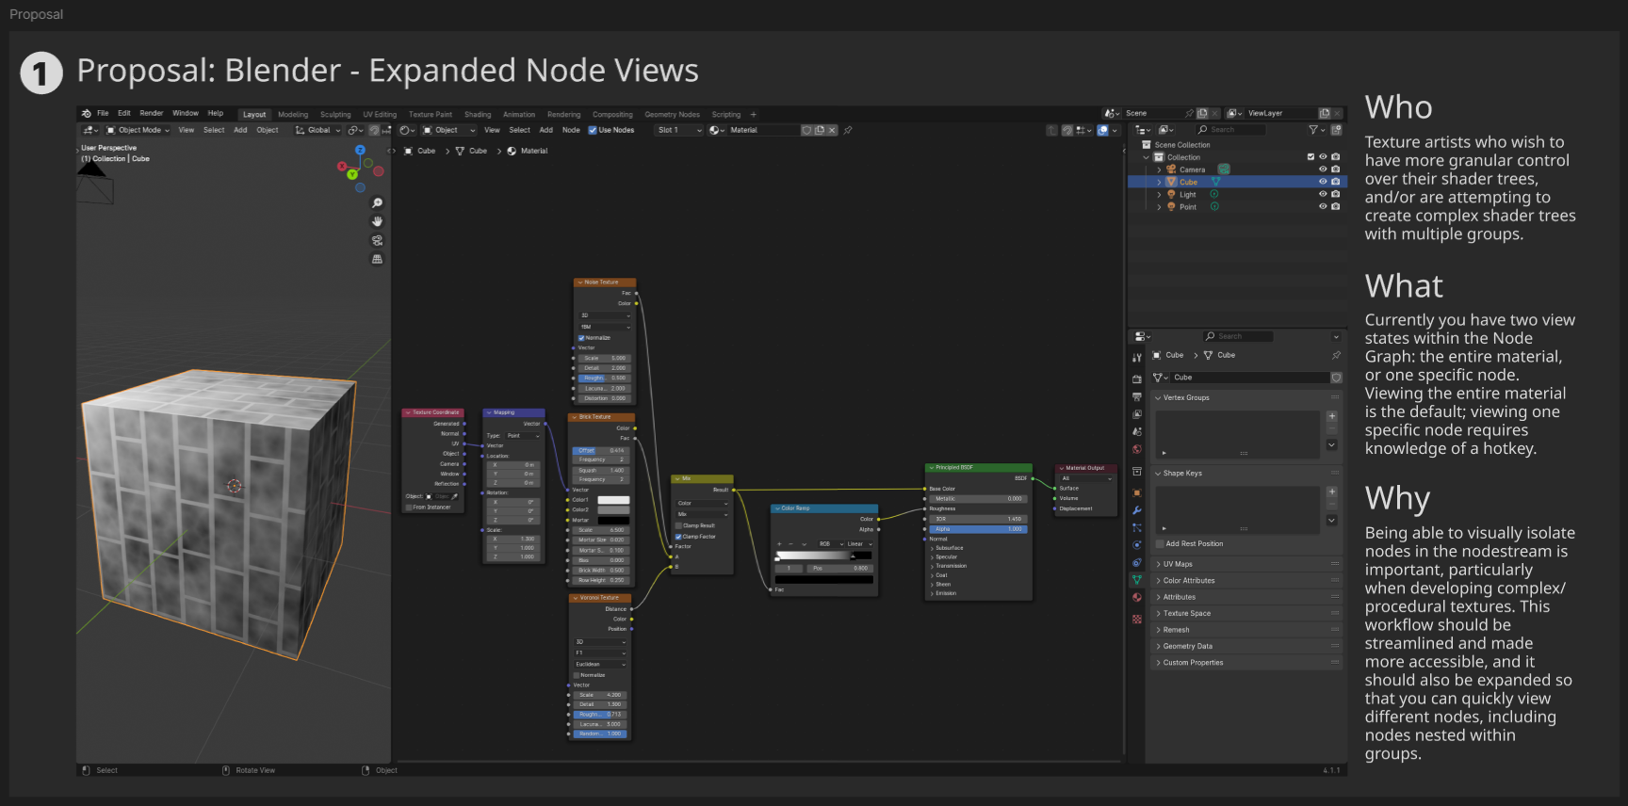Image resolution: width=1628 pixels, height=806 pixels.
Task: Open the Node menu in node editor
Action: pos(570,130)
